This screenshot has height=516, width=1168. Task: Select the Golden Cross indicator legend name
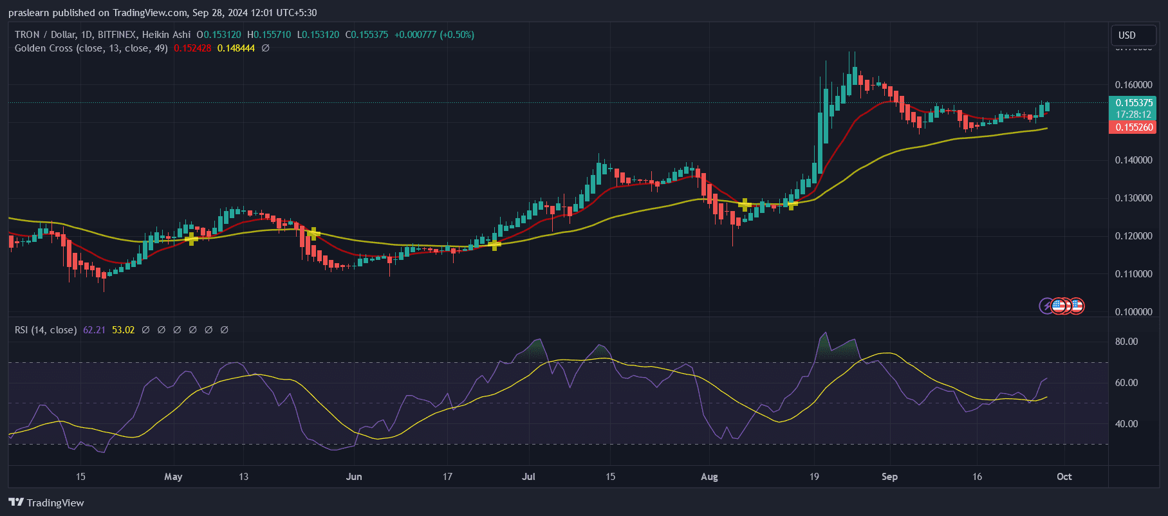point(91,48)
